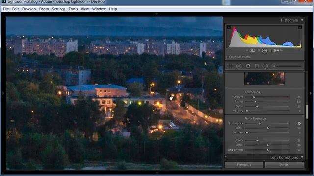Viewport: 314px width, 176px height.
Task: Open the Help menu
Action: pos(113,9)
